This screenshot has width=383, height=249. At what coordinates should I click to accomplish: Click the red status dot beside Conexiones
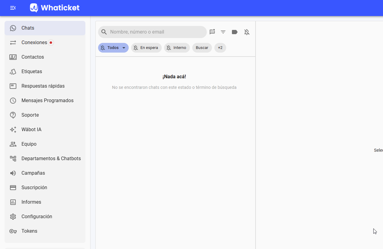[51, 43]
